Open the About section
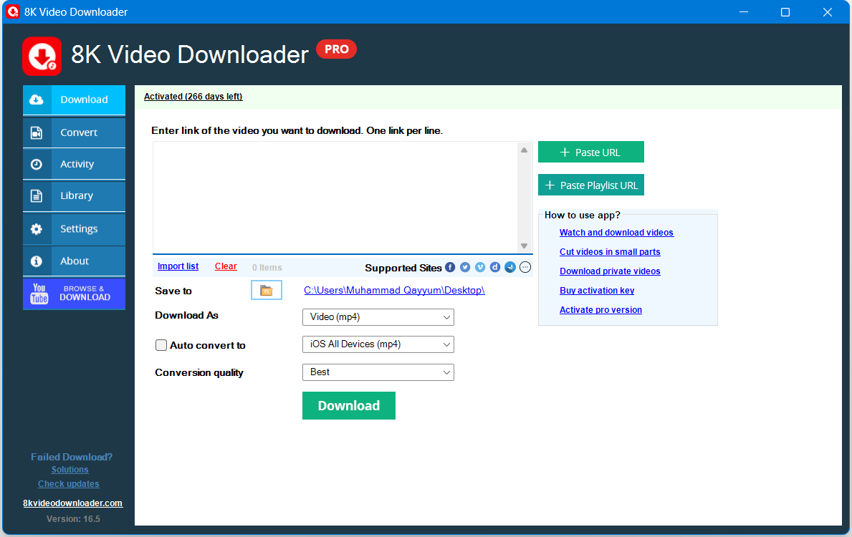The height and width of the screenshot is (537, 852). point(74,261)
